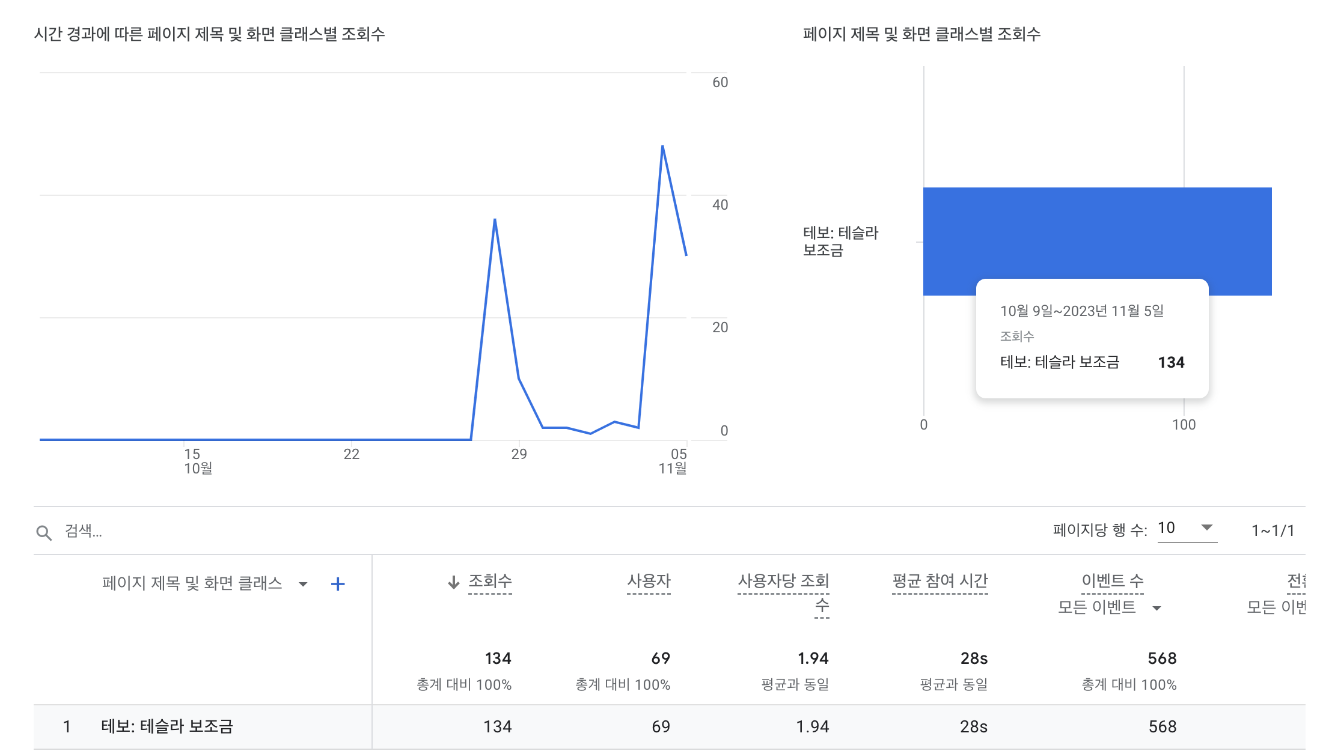
Task: Click the 이벤트 수 column header
Action: click(1112, 581)
